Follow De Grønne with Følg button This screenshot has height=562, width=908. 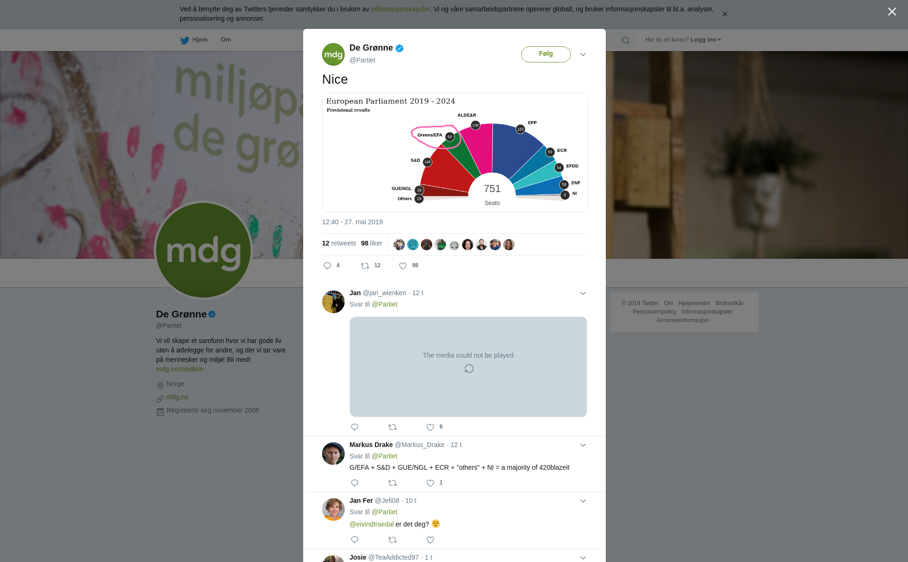click(546, 54)
